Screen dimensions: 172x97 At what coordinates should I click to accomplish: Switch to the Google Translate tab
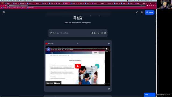[23, 3]
